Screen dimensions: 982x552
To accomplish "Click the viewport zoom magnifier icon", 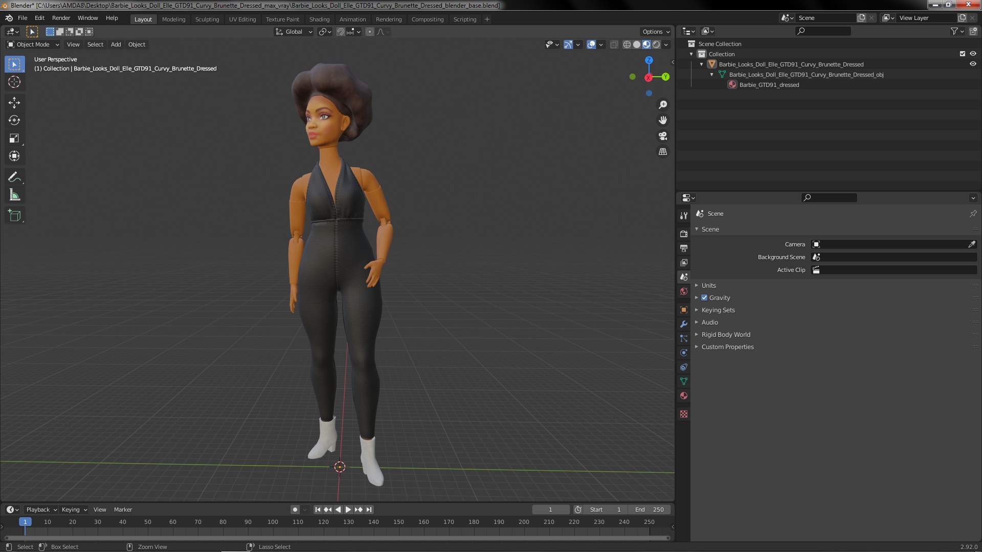I will point(663,105).
